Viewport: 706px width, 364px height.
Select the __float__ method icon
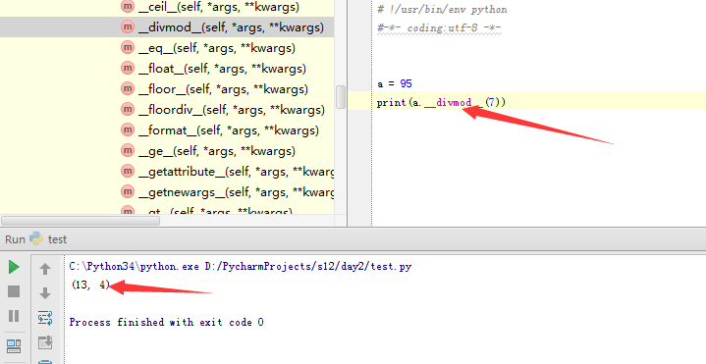click(128, 68)
